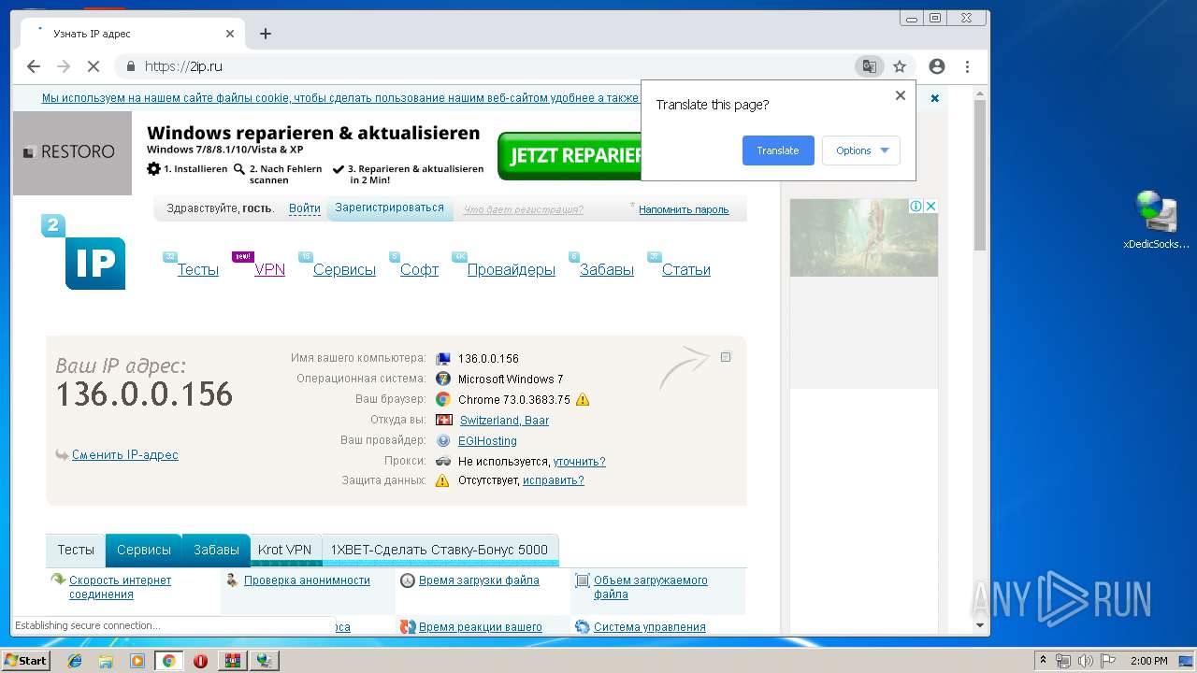Open the Забавы navigation link
This screenshot has height=673, width=1197.
click(607, 269)
